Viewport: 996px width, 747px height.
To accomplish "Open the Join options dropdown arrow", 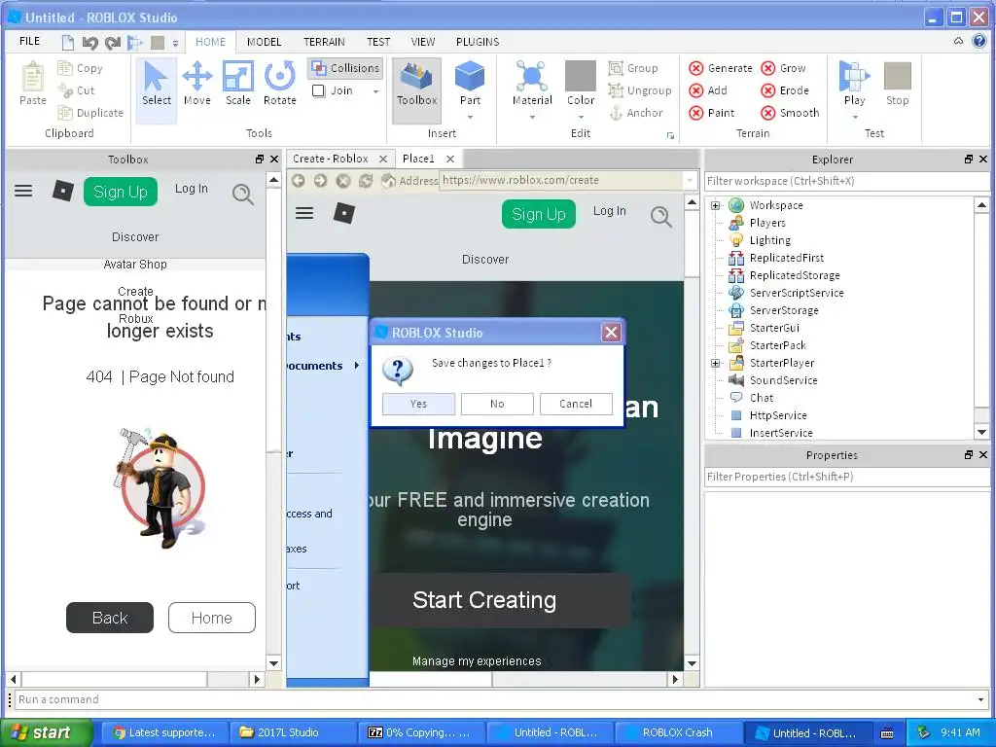I will 375,91.
